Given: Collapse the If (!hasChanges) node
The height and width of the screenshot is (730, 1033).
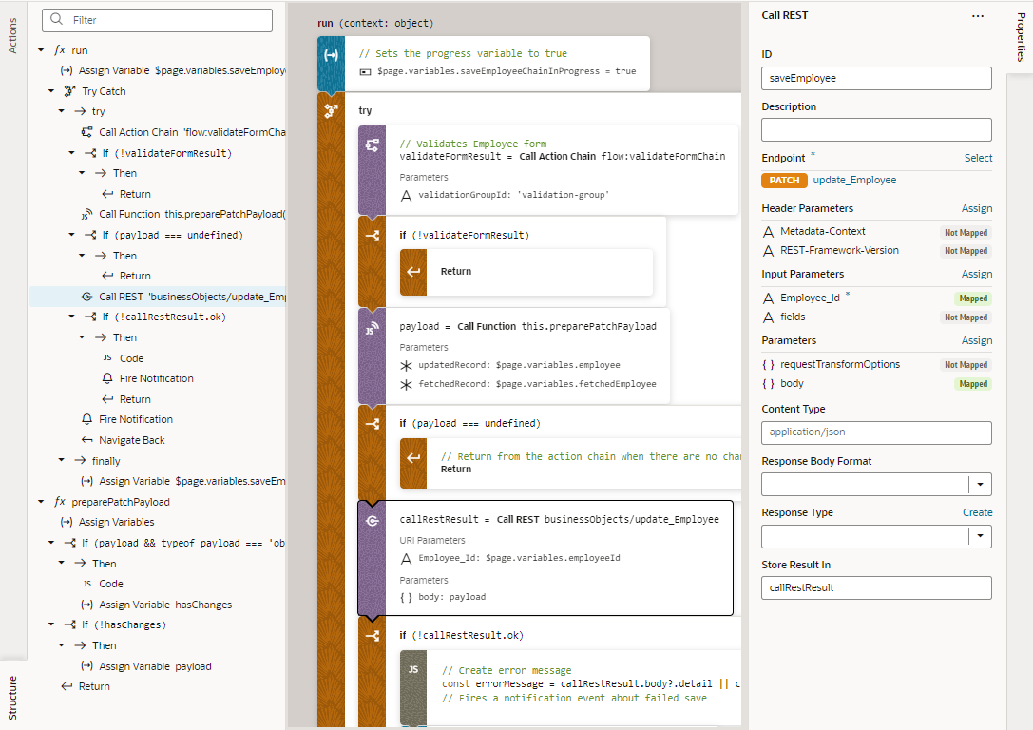Looking at the screenshot, I should tap(51, 624).
